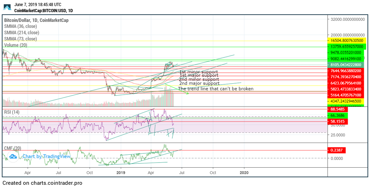Select the 'CoinMarketCap:BITCOIN:USD, 1D' symbol title
The width and height of the screenshot is (370, 188).
(x=43, y=10)
